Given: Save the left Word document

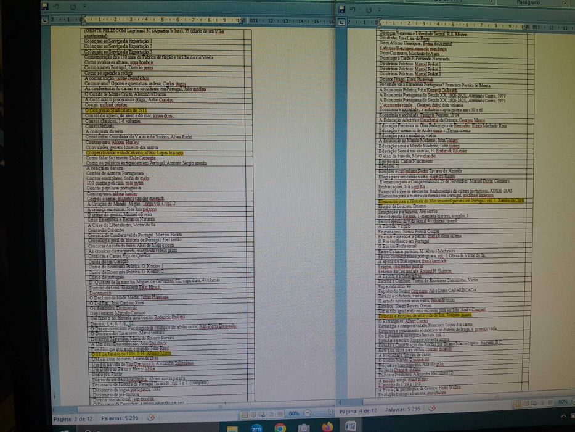Looking at the screenshot, I should coord(45,6).
